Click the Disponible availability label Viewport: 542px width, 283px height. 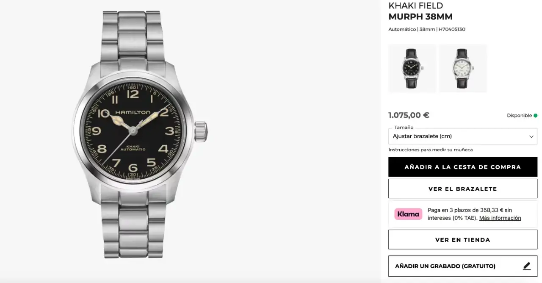point(519,115)
